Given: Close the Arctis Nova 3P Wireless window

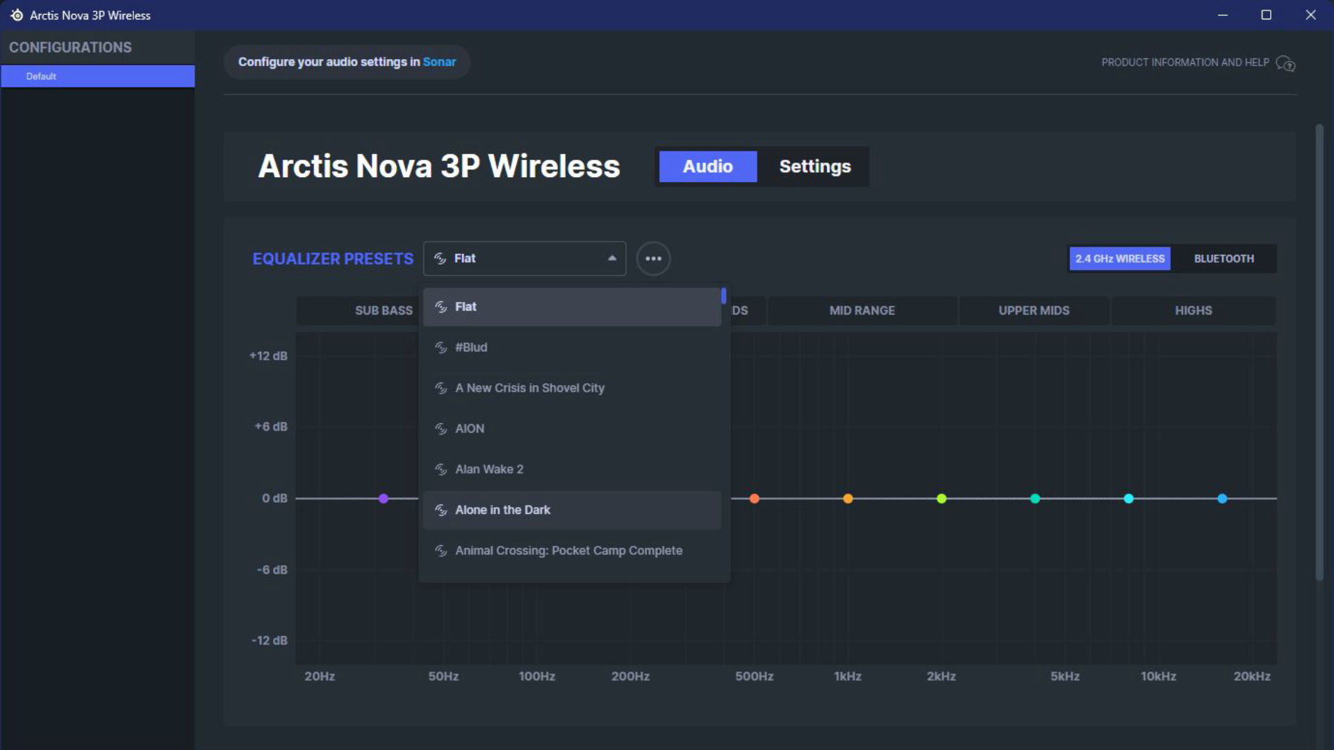Looking at the screenshot, I should click(x=1310, y=15).
